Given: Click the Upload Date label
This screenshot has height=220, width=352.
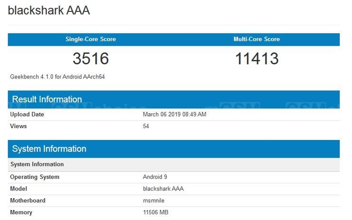Looking at the screenshot, I should pyautogui.click(x=27, y=114).
